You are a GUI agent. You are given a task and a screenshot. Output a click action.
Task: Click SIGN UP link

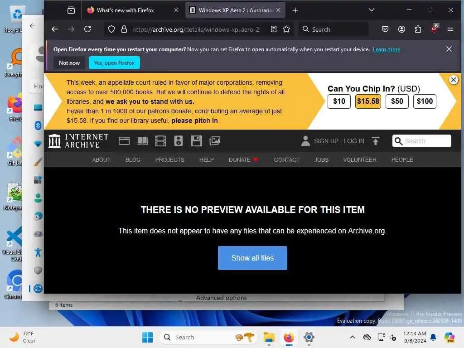(x=326, y=141)
